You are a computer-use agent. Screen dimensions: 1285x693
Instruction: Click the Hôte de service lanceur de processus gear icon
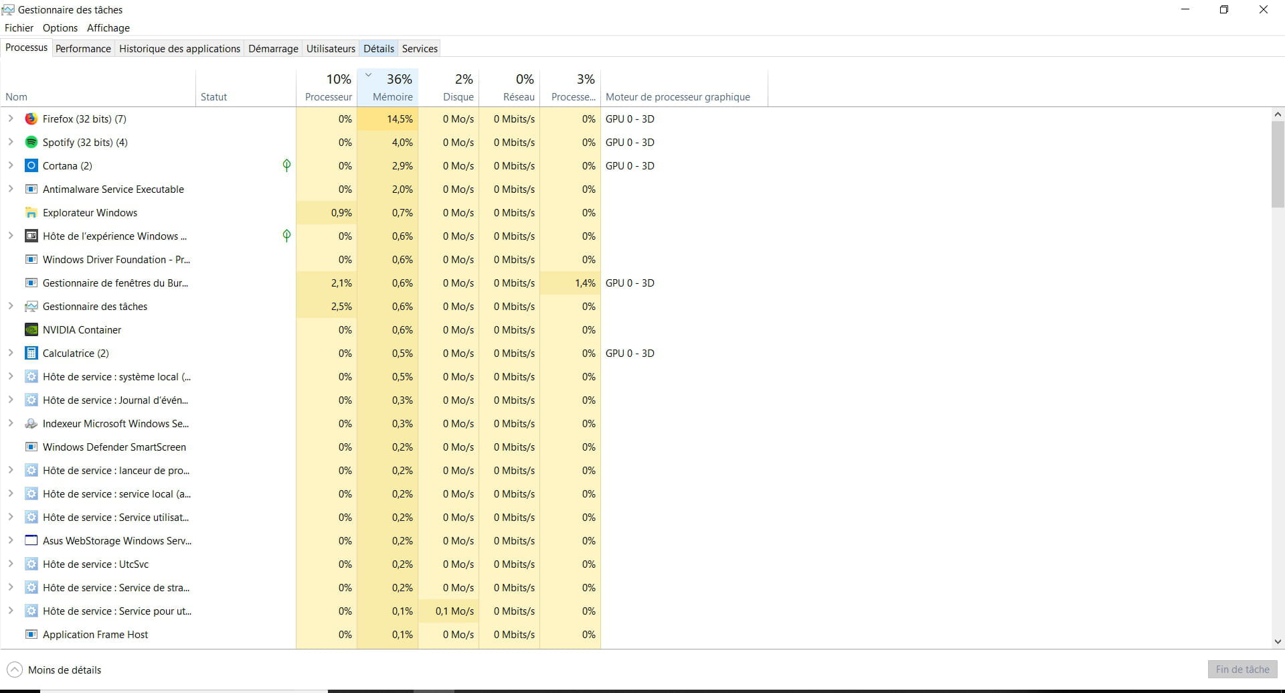pos(31,470)
